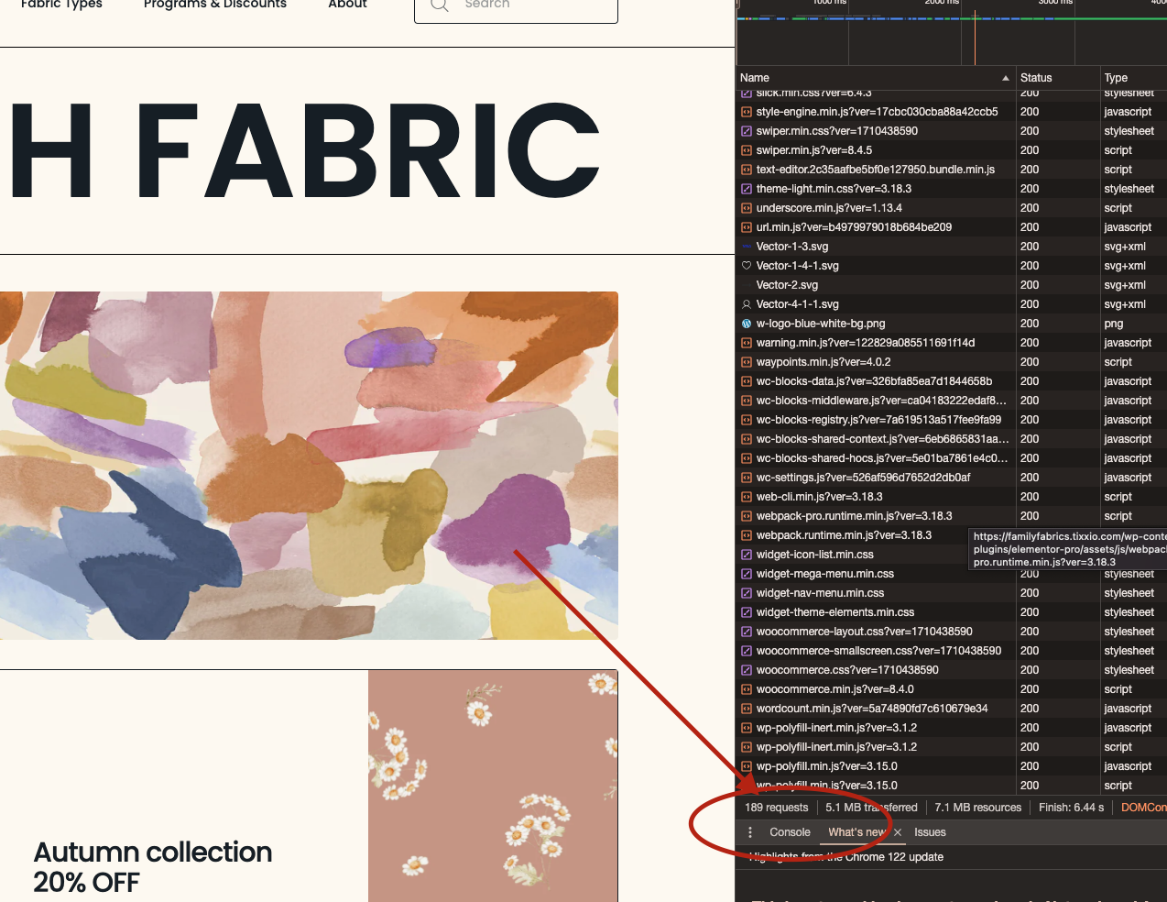The image size is (1167, 902).
Task: Click the orange marker in the timeline overview
Action: [x=975, y=37]
